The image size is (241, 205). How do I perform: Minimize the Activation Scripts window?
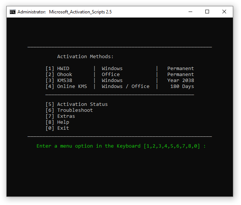[x=190, y=12]
